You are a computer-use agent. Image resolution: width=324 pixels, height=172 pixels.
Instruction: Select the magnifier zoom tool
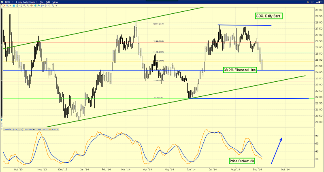tap(7, 6)
